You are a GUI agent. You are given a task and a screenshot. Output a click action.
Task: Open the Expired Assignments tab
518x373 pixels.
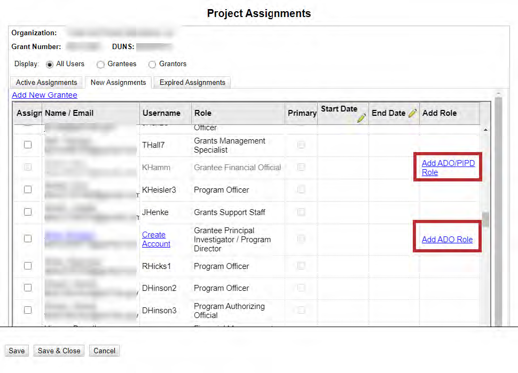[192, 83]
